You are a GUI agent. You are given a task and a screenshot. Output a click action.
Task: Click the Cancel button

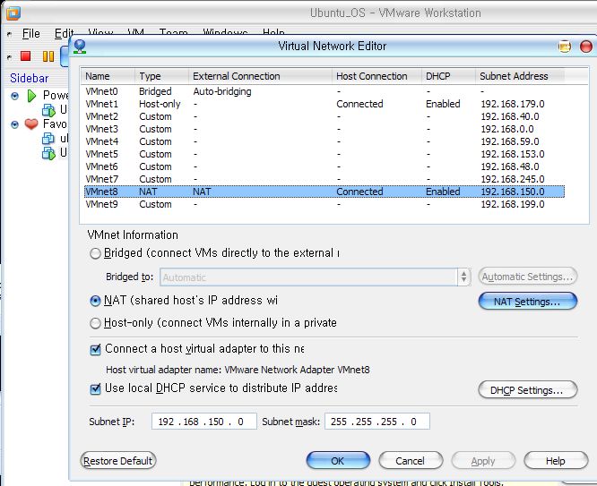(411, 461)
